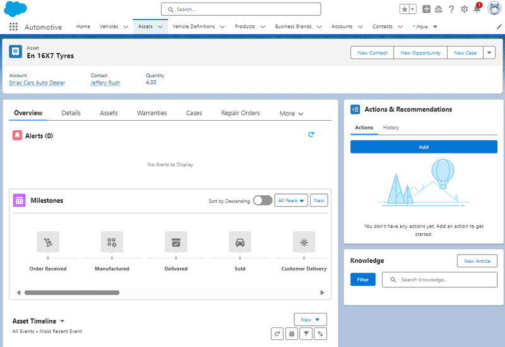The image size is (505, 347).
Task: Open the Asset Timeline date picker icon
Action: (292, 334)
